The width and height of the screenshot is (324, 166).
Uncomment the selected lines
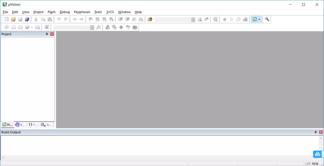pos(141,19)
